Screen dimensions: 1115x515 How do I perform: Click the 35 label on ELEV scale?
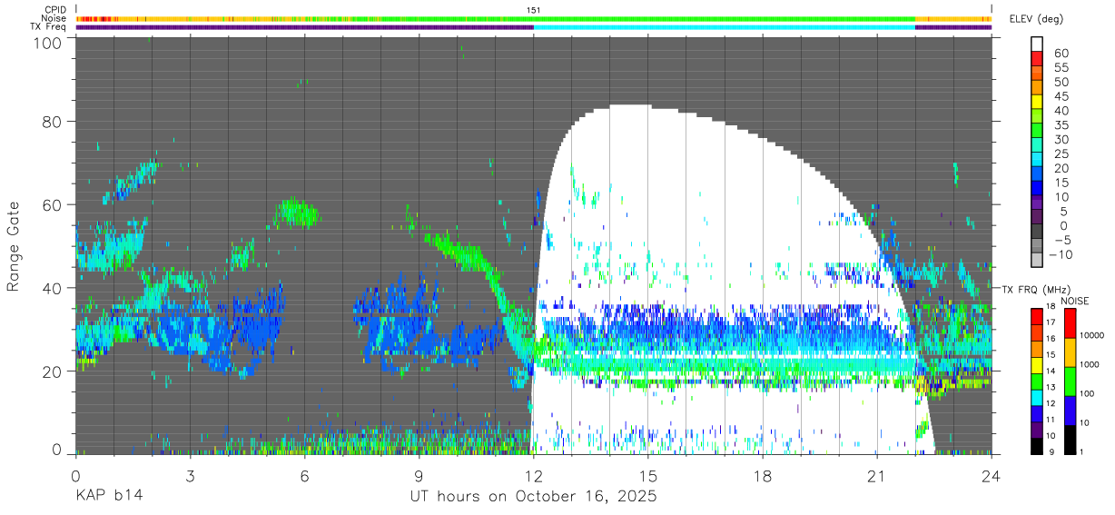point(1061,124)
